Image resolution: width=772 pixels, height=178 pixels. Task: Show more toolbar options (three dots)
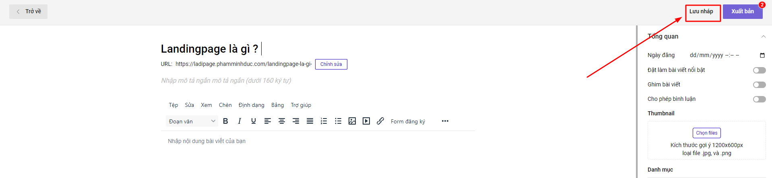[445, 121]
